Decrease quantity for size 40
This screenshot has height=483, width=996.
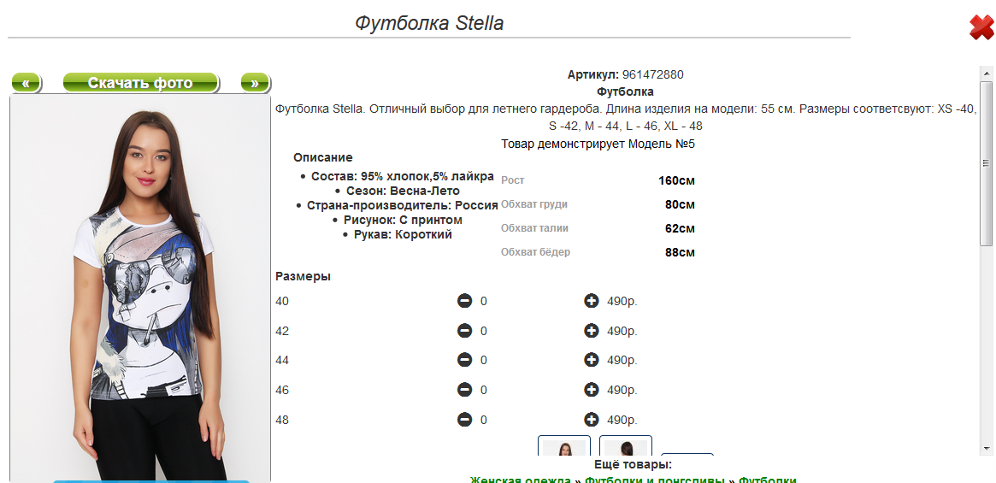point(464,301)
